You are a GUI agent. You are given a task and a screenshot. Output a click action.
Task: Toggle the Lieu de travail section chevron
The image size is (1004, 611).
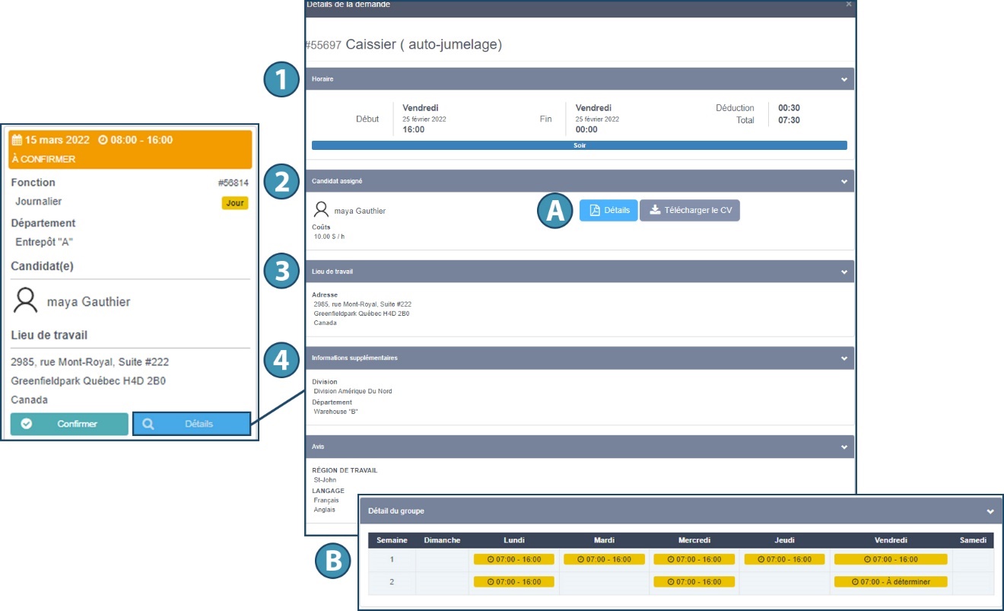pos(844,272)
